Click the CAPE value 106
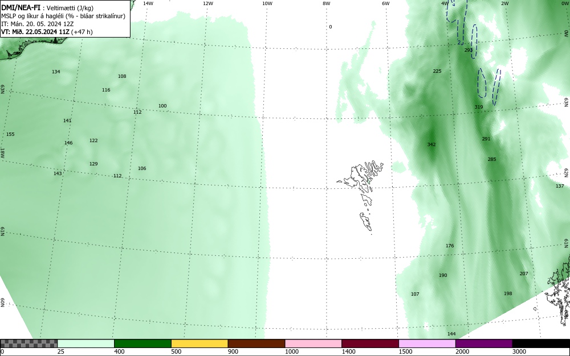570x356 pixels. tap(142, 168)
